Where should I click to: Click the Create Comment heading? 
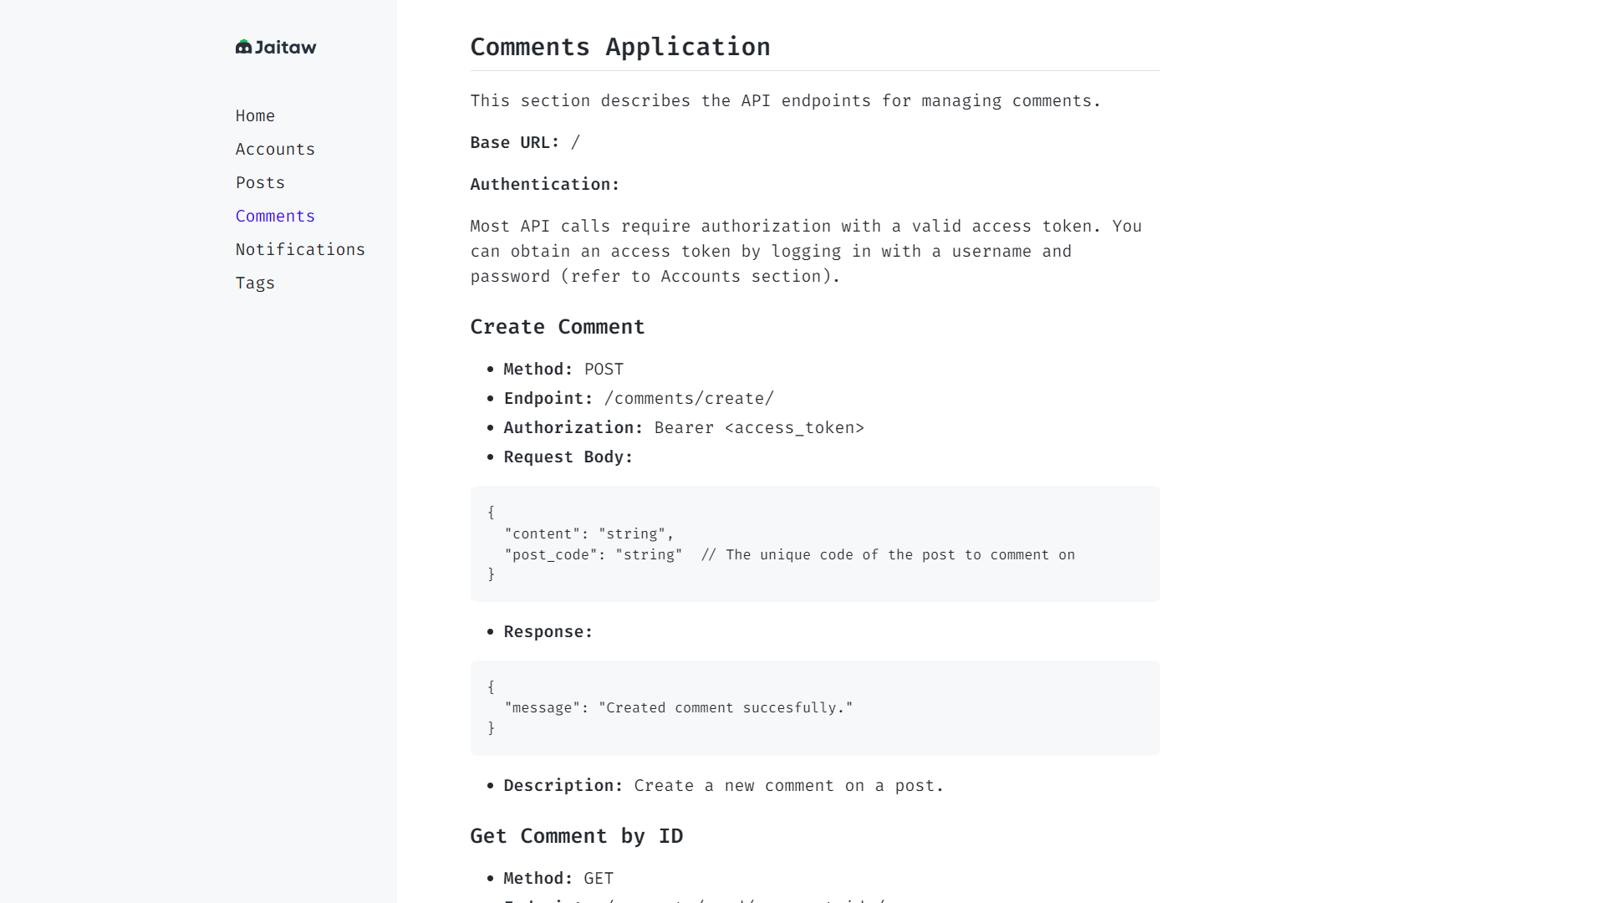[x=557, y=327]
